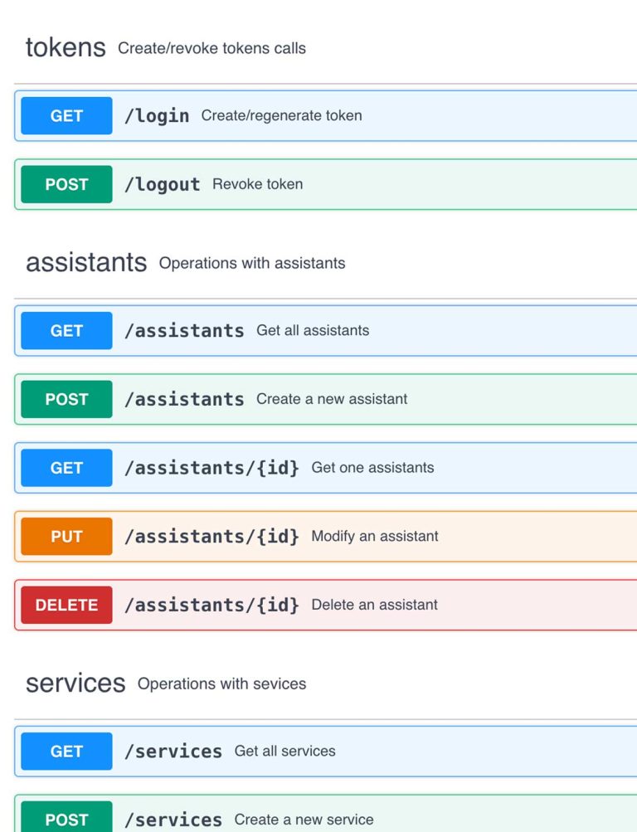Expand the DELETE /assistants/{id} endpoint
This screenshot has height=832, width=637.
pyautogui.click(x=332, y=605)
